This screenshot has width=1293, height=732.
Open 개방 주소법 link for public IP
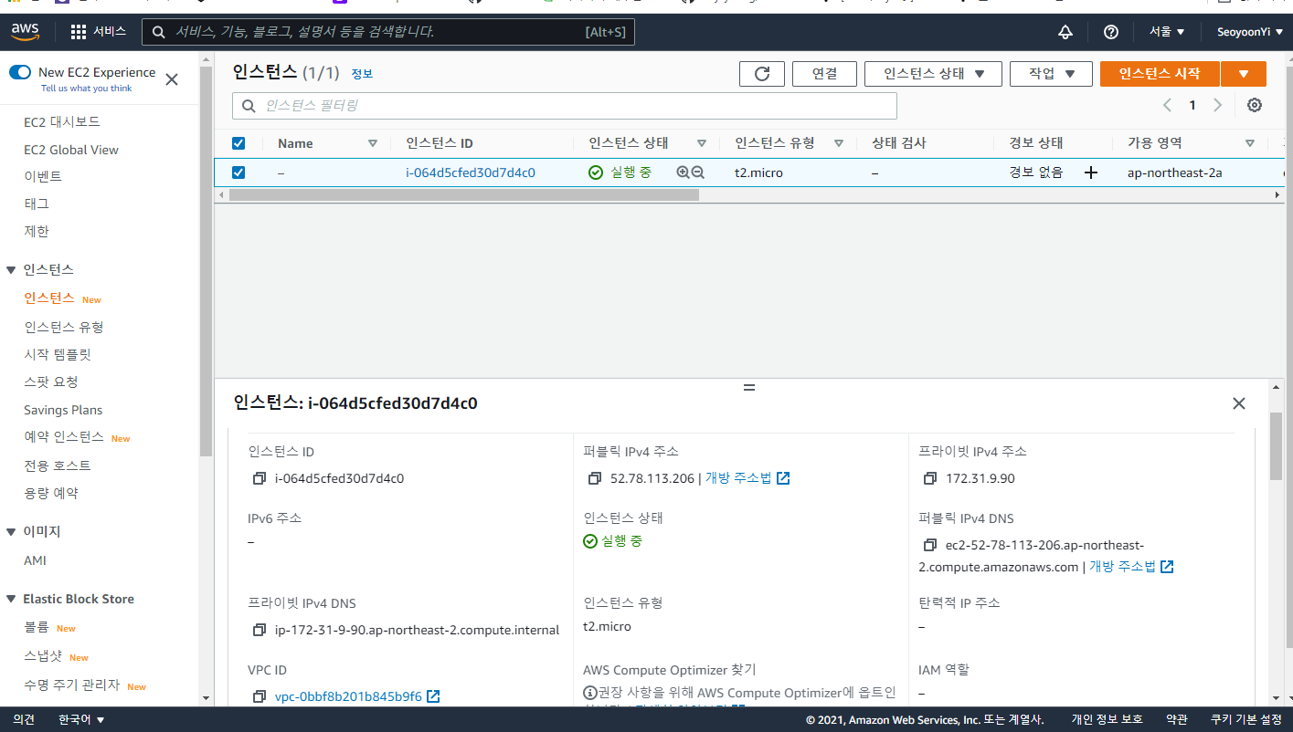tap(738, 478)
